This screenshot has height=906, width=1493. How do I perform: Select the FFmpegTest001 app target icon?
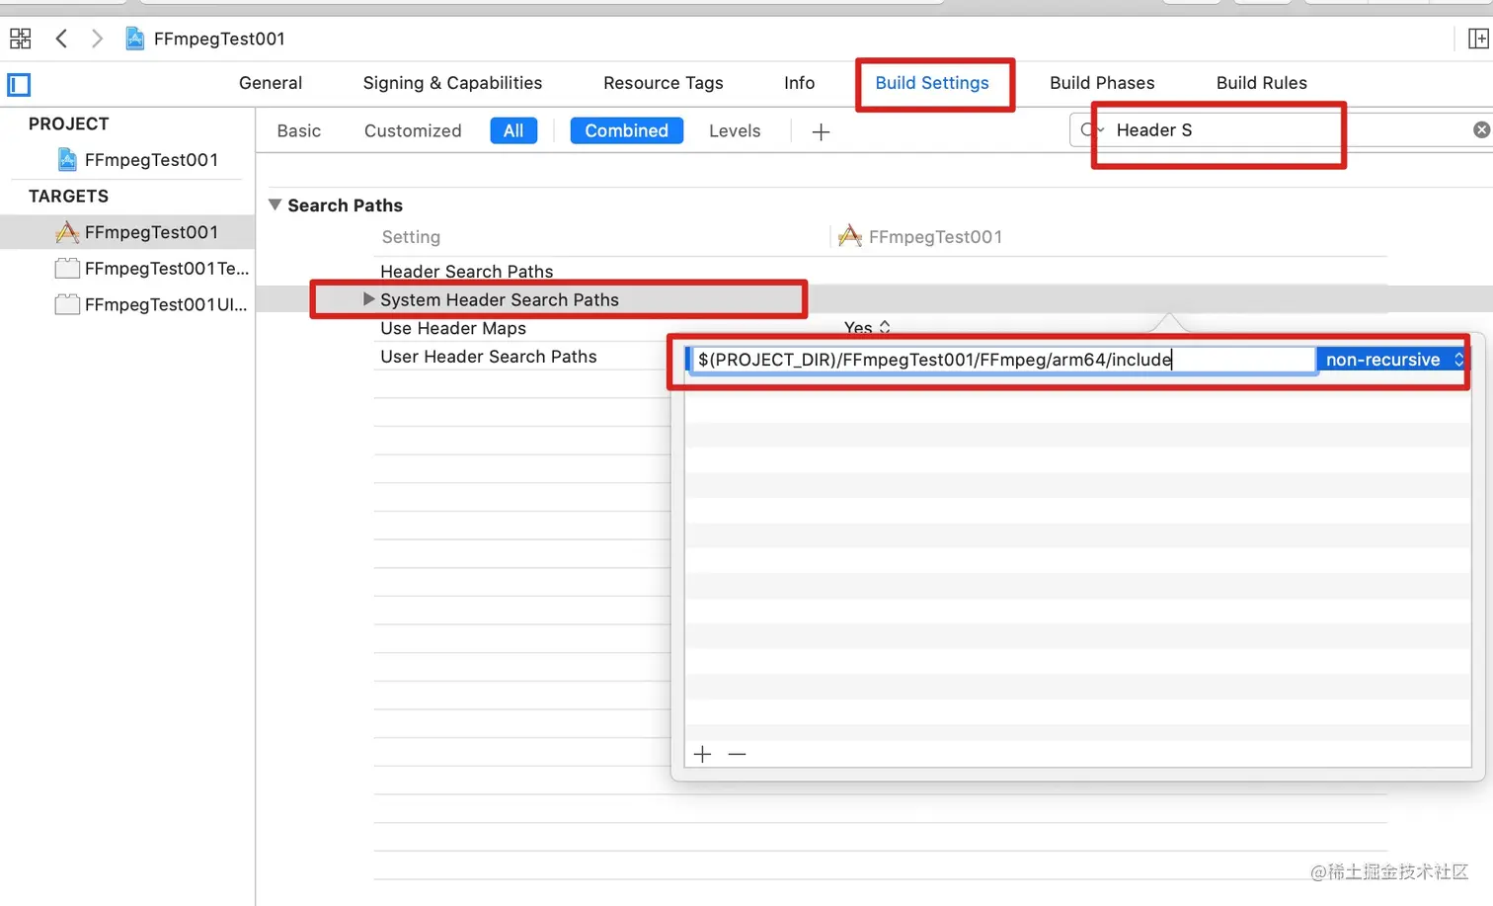tap(67, 232)
